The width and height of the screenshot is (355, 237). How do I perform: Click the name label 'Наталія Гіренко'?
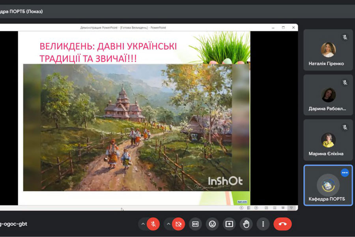(326, 64)
